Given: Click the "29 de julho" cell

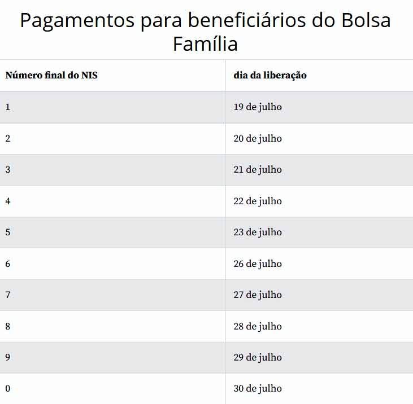Looking at the screenshot, I should [x=258, y=357].
